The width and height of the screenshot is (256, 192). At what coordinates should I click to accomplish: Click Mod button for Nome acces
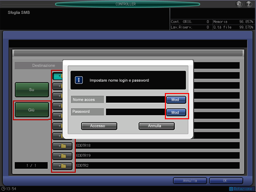[x=176, y=99]
